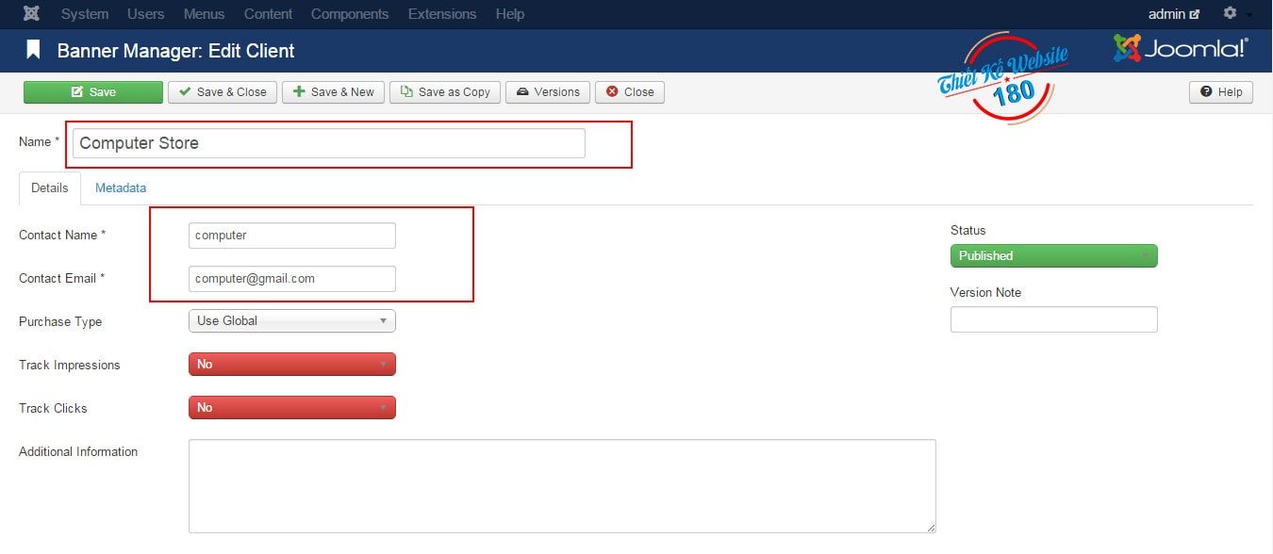Switch to the Metadata tab
1273x554 pixels.
(121, 187)
